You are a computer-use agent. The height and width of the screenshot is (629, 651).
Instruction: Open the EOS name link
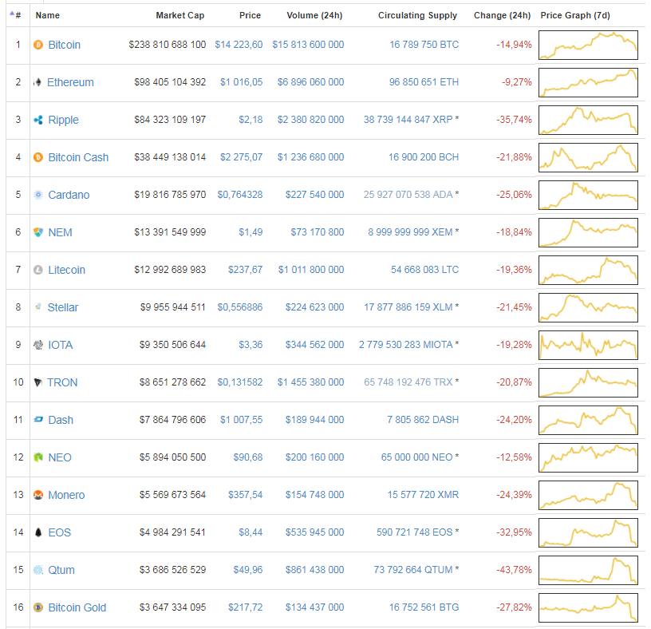(x=59, y=532)
